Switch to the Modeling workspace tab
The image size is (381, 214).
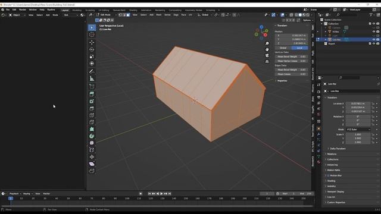77,10
